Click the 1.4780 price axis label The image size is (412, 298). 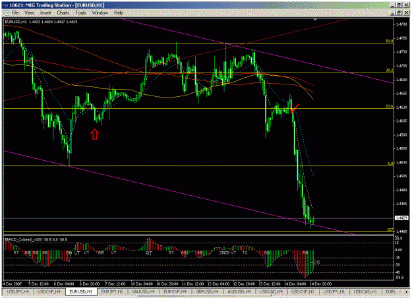tap(401, 24)
